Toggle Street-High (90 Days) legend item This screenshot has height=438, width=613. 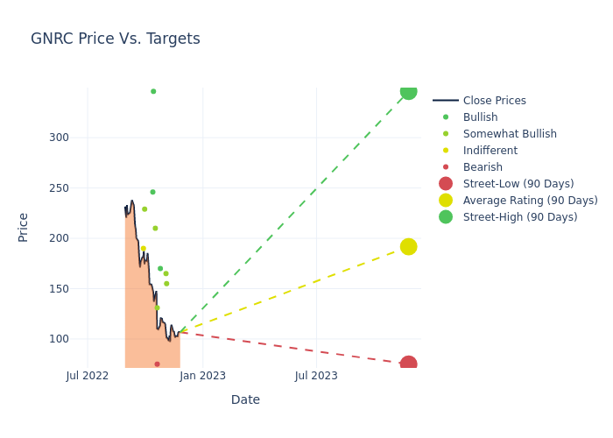tap(519, 217)
